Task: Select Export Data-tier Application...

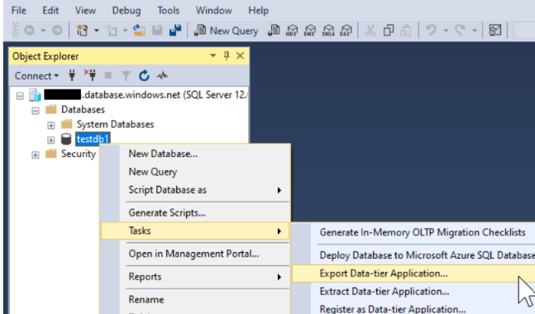Action: pyautogui.click(x=413, y=274)
